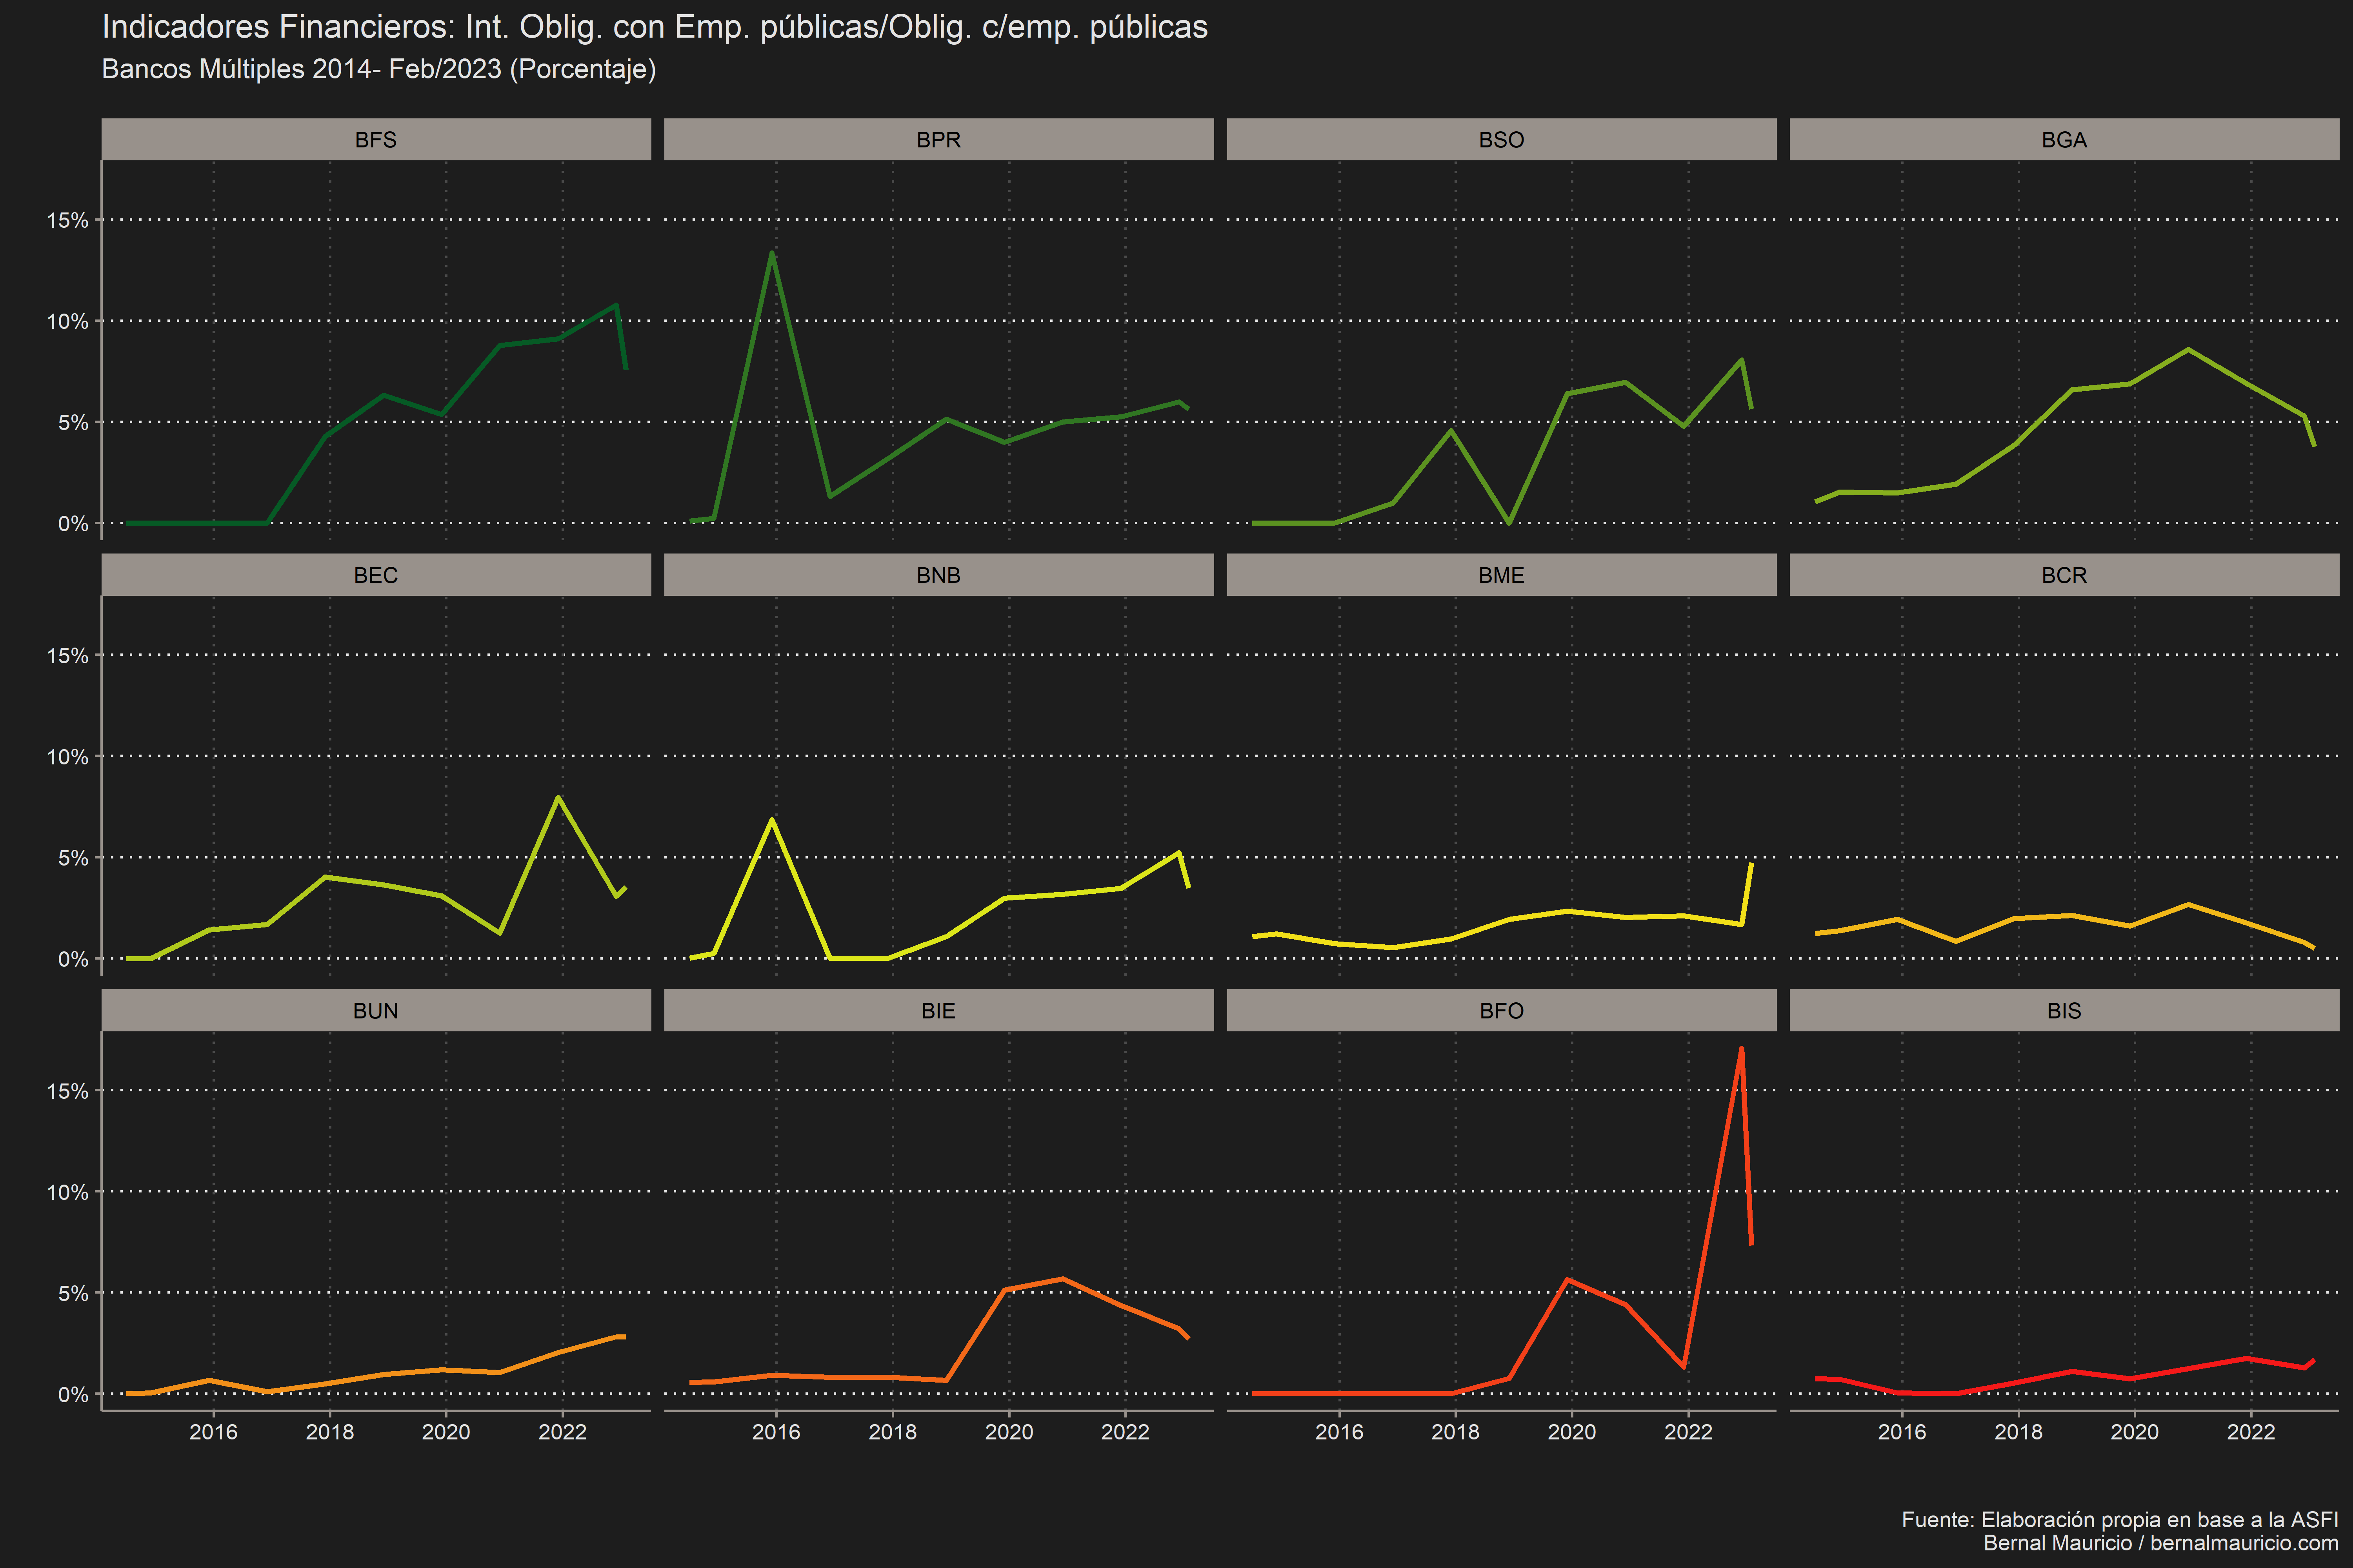Click the 2016 tick label under BIS
This screenshot has height=1568, width=2353.
click(x=1902, y=1432)
